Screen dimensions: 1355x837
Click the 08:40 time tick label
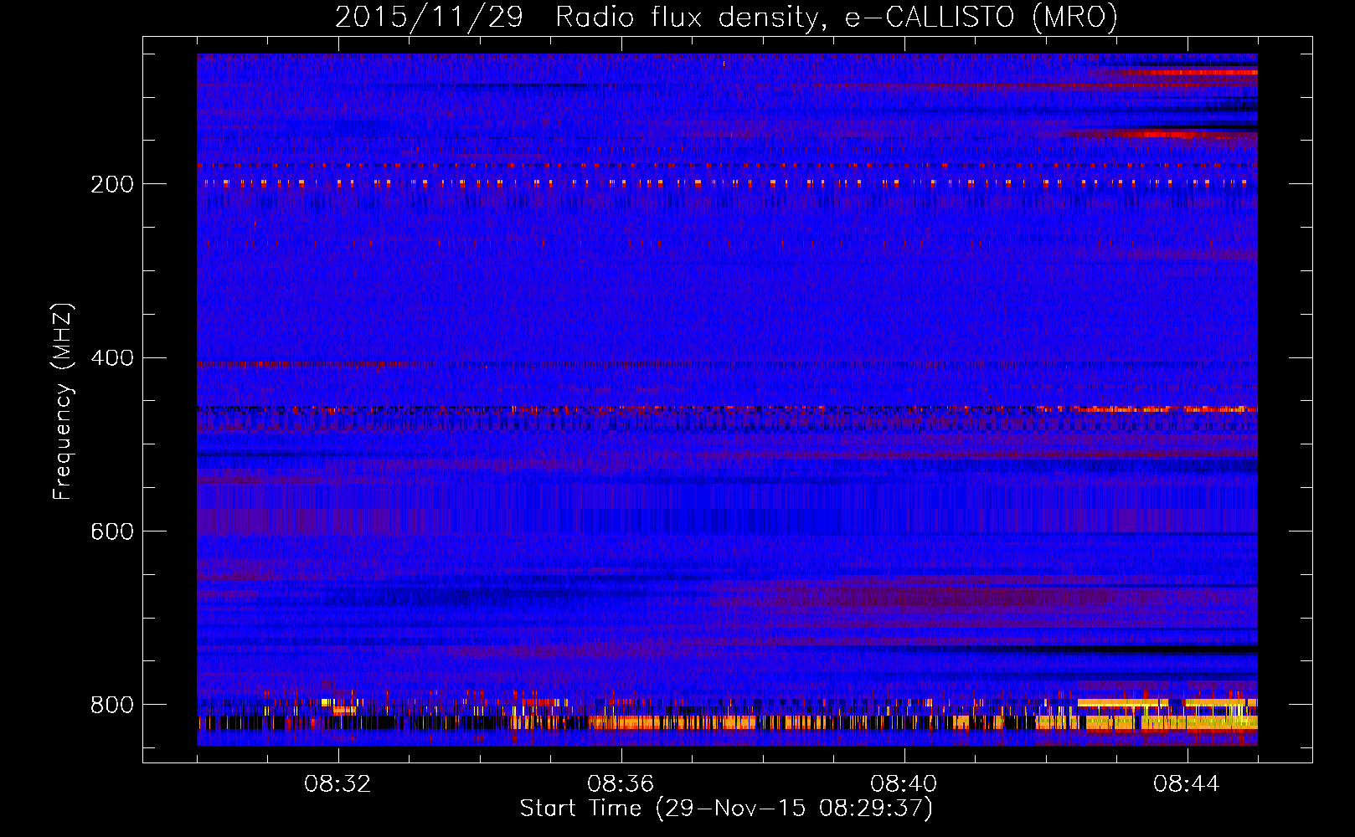click(x=904, y=784)
